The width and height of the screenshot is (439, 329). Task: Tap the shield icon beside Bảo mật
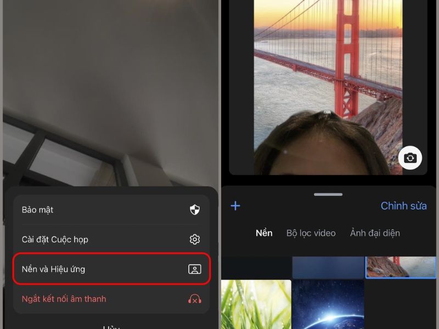(x=195, y=209)
